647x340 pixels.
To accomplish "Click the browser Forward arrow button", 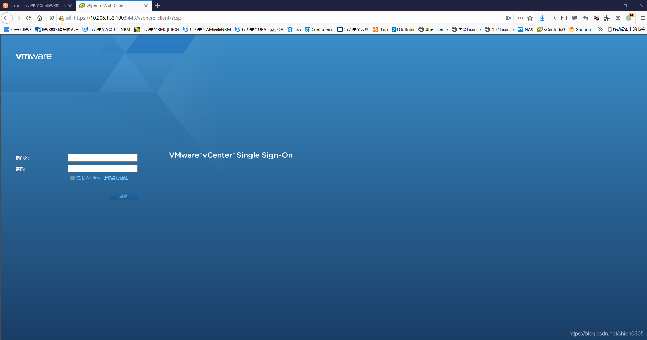I will 18,18.
